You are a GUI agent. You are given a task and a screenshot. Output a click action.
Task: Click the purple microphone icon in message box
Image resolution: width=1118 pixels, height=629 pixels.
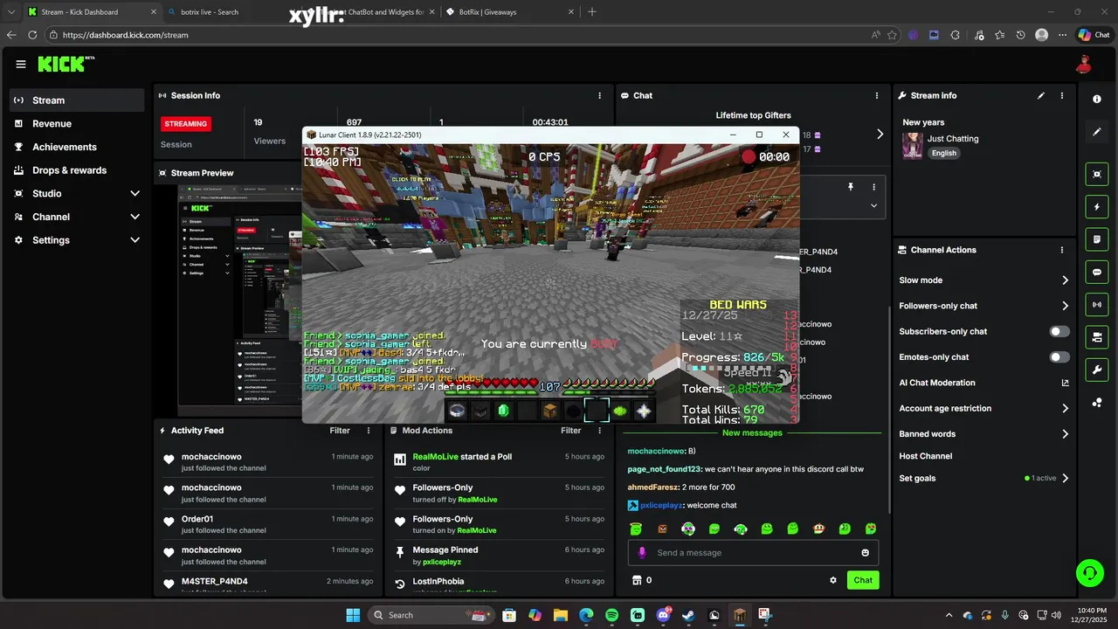tap(642, 552)
